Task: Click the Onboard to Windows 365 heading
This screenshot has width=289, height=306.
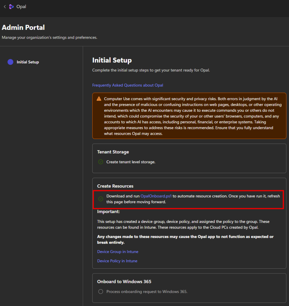Action: tap(124, 281)
